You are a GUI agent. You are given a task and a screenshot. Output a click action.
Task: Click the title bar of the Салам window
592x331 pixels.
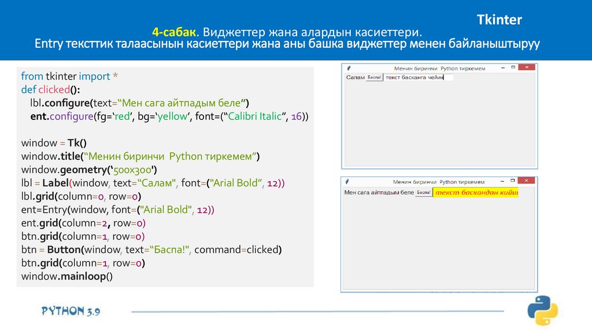pyautogui.click(x=439, y=68)
